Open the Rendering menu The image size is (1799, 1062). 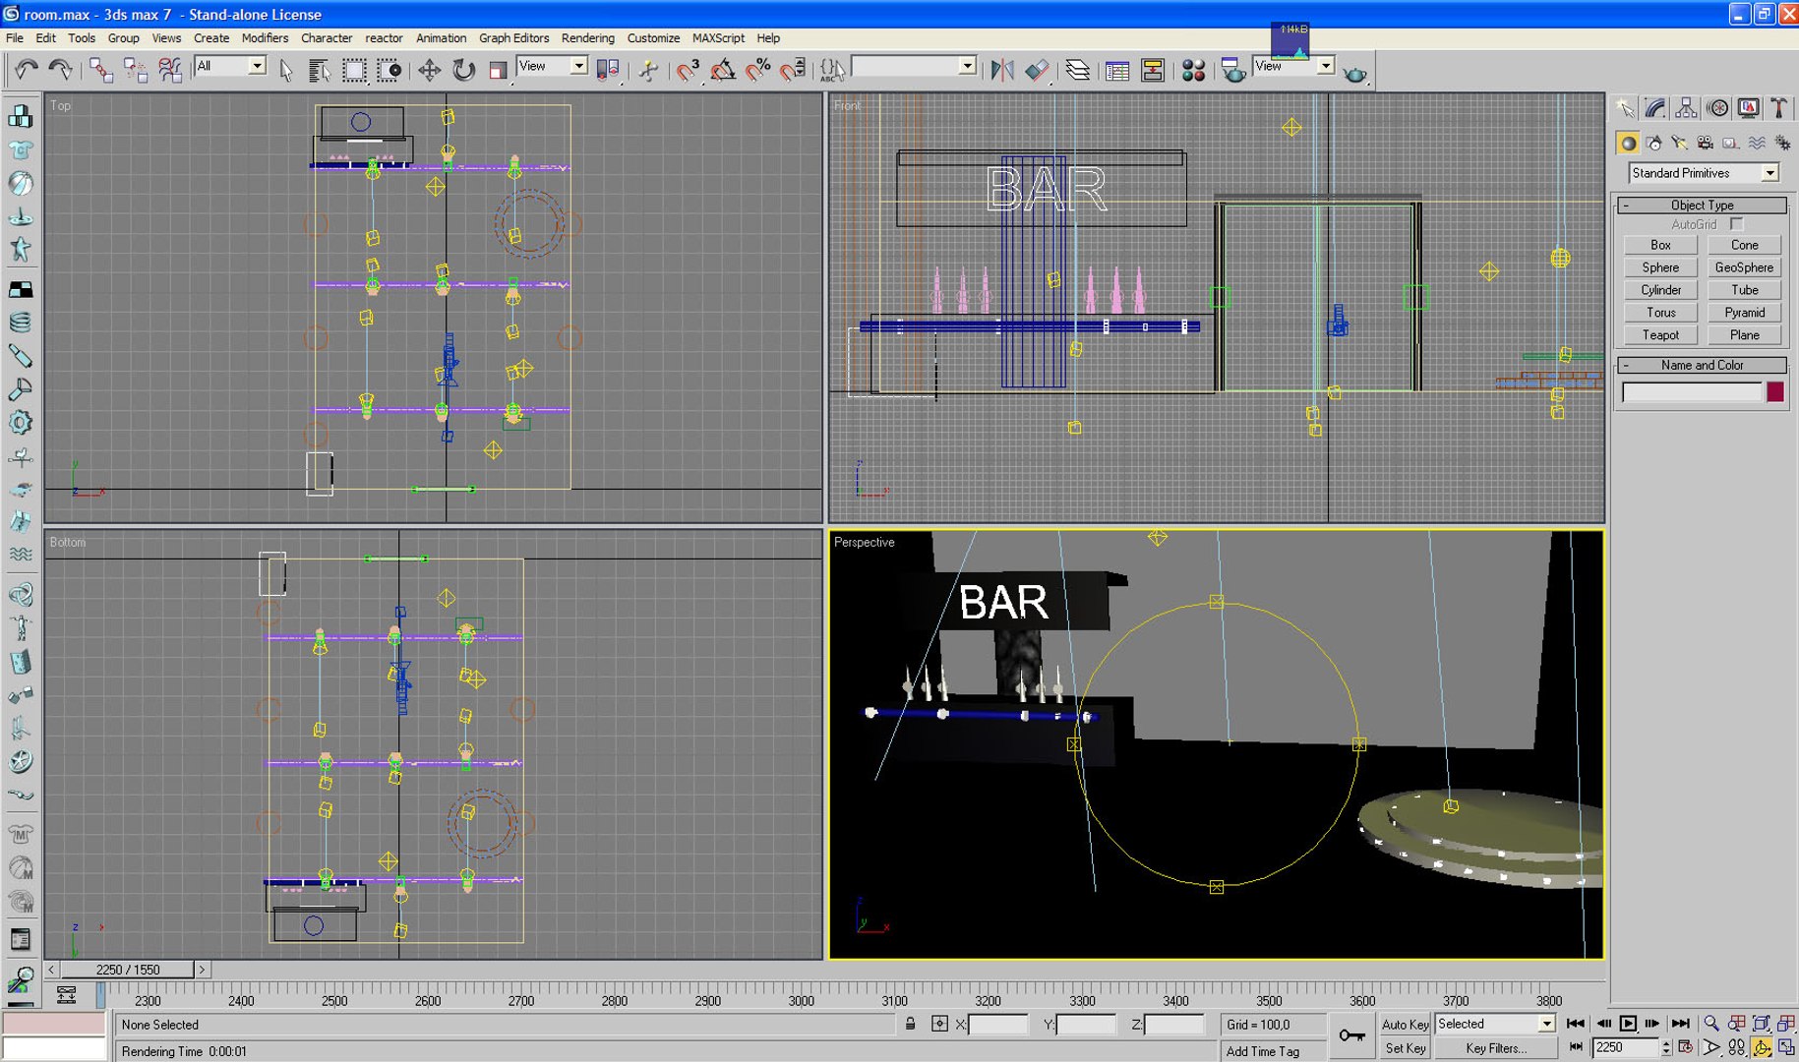coord(587,38)
